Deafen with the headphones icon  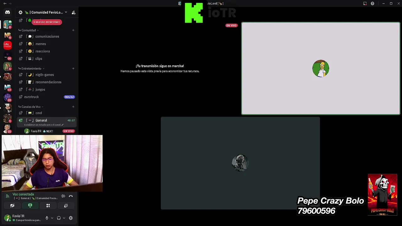(x=59, y=218)
